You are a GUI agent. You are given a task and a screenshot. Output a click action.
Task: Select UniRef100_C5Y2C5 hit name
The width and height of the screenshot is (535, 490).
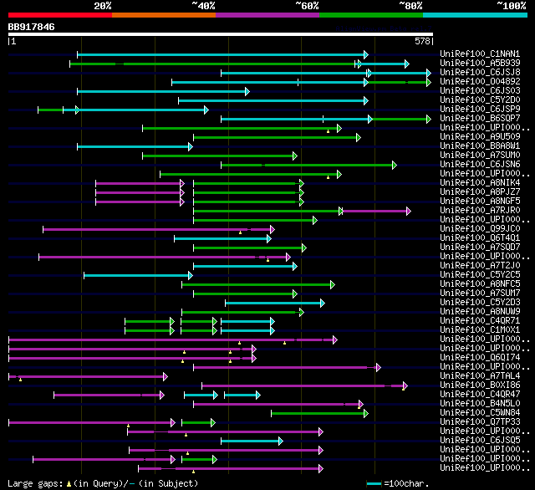tap(480, 275)
